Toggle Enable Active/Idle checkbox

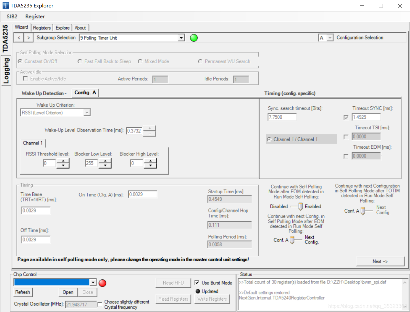click(x=25, y=79)
